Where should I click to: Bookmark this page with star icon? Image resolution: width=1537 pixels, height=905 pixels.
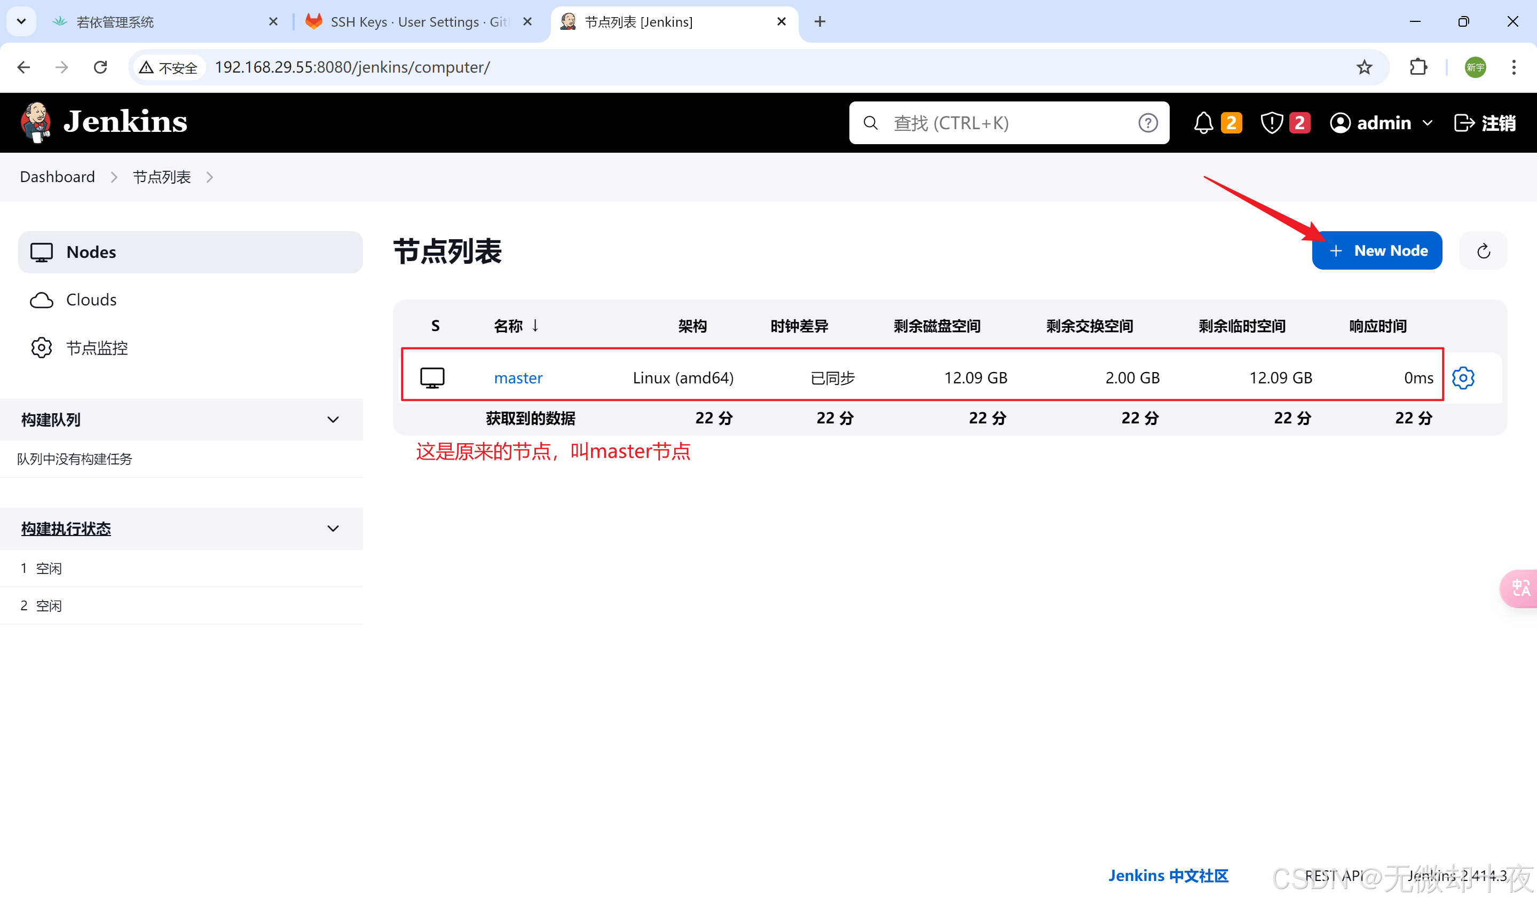click(x=1365, y=67)
